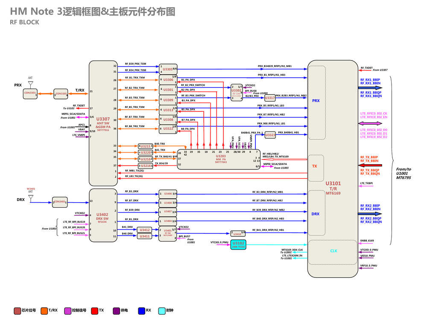
Task: Click the "RF_TX_BBIP" signal label
Action: coord(369,157)
